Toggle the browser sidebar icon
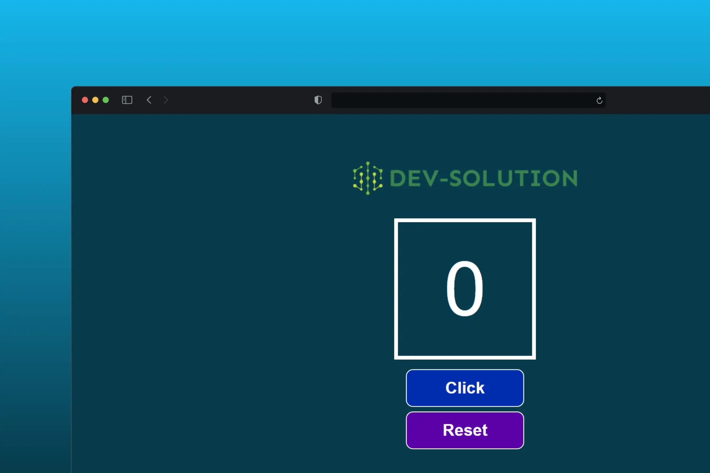The width and height of the screenshot is (710, 473). 127,100
